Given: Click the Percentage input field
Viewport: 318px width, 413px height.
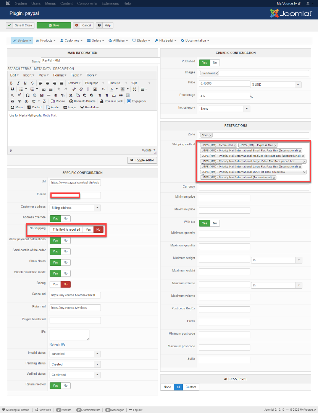Looking at the screenshot, I should [x=224, y=96].
